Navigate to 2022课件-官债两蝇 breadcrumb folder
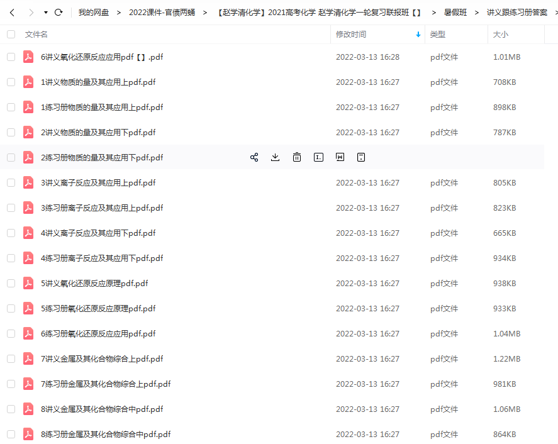The width and height of the screenshot is (558, 444). click(162, 13)
